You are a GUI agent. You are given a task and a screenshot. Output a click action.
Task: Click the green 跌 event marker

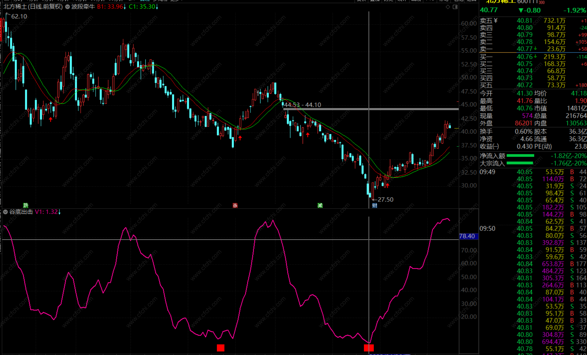[26, 205]
